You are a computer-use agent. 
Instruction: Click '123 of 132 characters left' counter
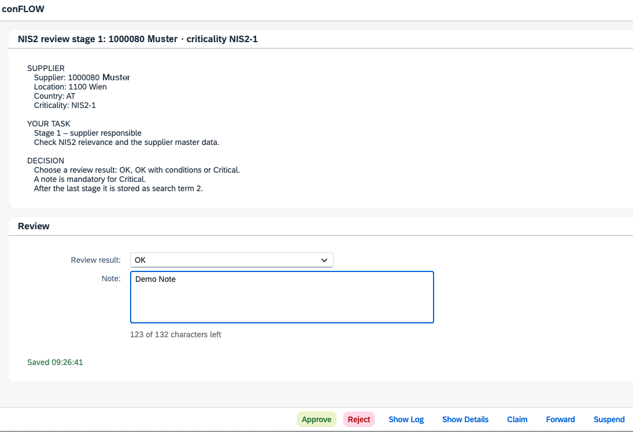(x=176, y=334)
